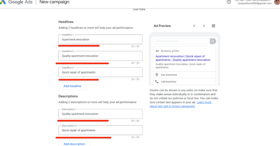Click the Get directions pin icon
Viewport: 280px width, 146px height.
click(x=157, y=75)
